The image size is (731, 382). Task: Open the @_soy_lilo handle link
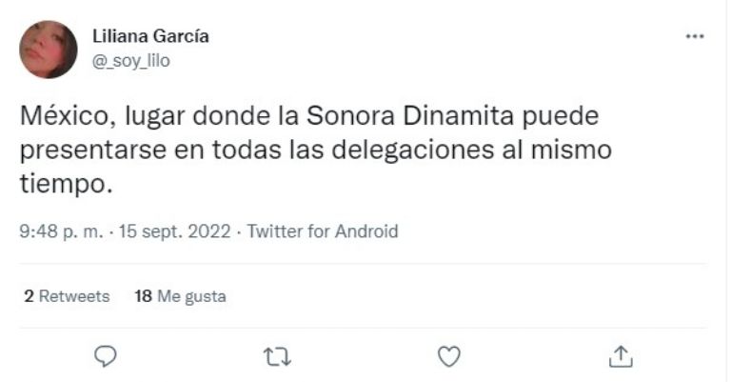pos(131,60)
